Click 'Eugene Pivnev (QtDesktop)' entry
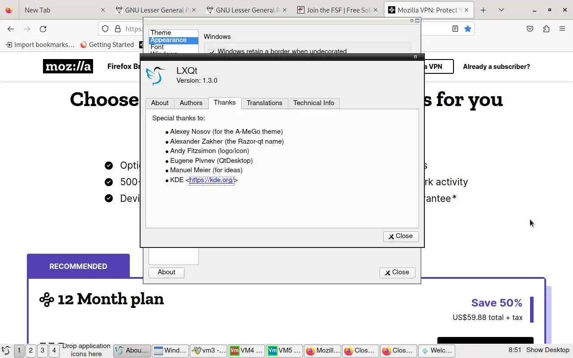 point(211,161)
